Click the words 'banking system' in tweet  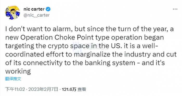pos(110,63)
